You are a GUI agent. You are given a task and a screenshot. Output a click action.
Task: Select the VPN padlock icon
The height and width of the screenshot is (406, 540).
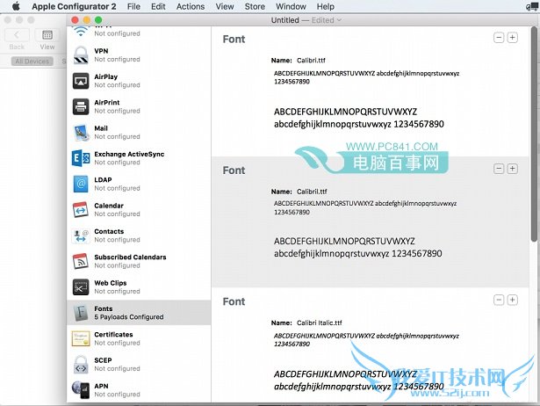(81, 55)
